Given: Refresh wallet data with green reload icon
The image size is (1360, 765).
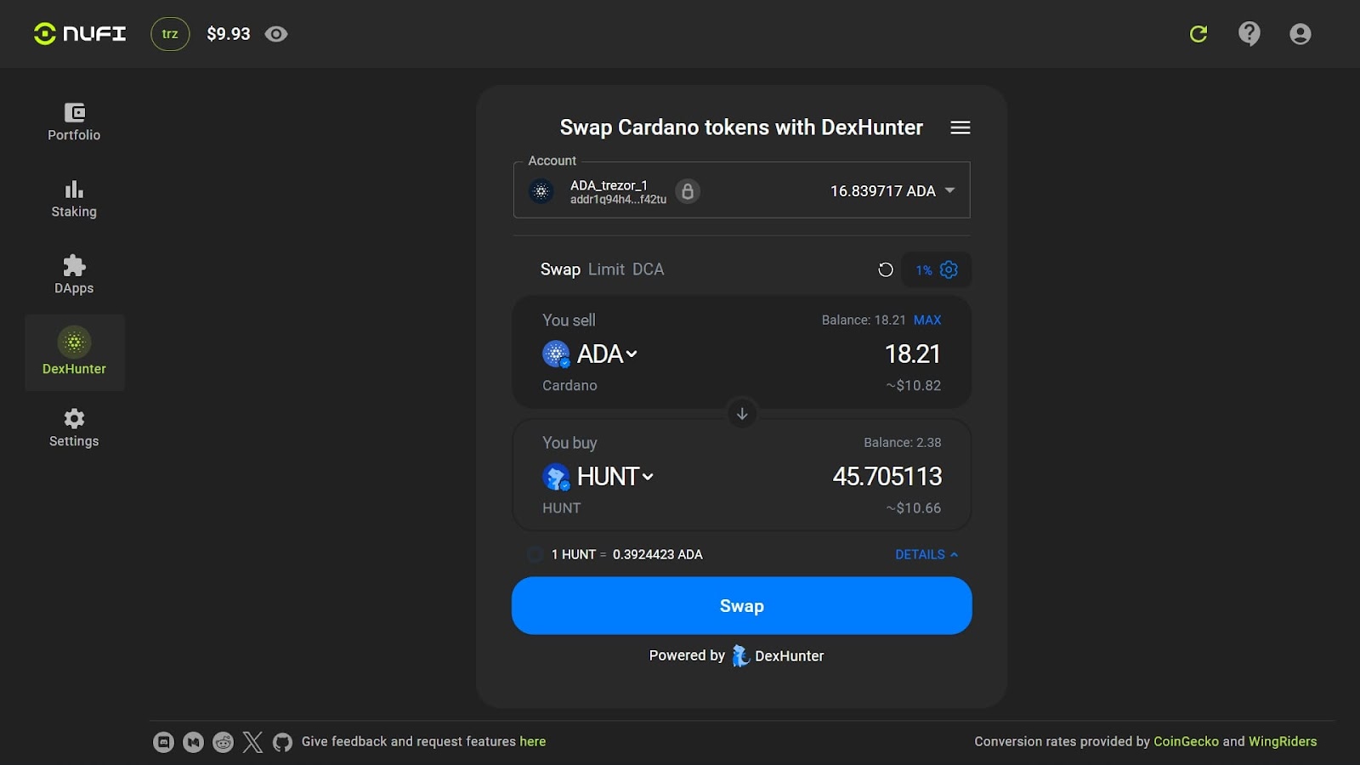Looking at the screenshot, I should (x=1198, y=34).
